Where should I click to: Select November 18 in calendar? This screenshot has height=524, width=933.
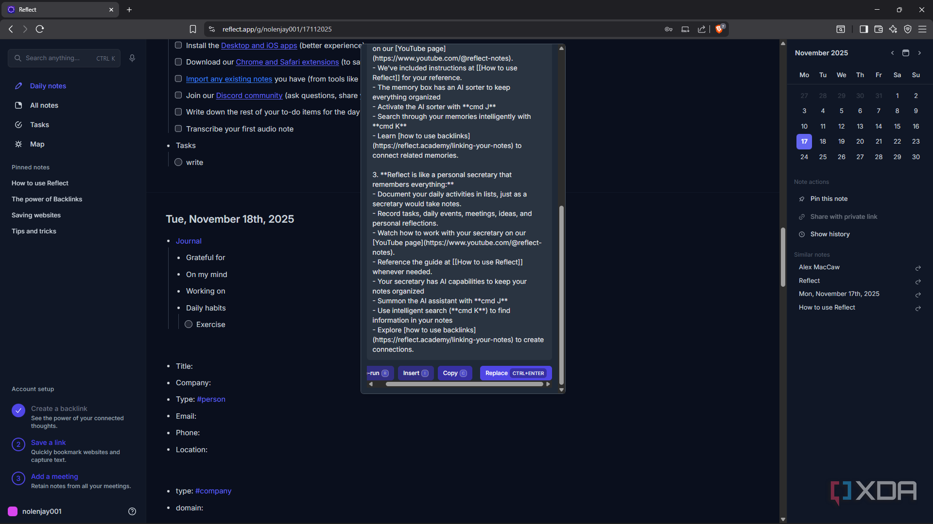pos(823,142)
